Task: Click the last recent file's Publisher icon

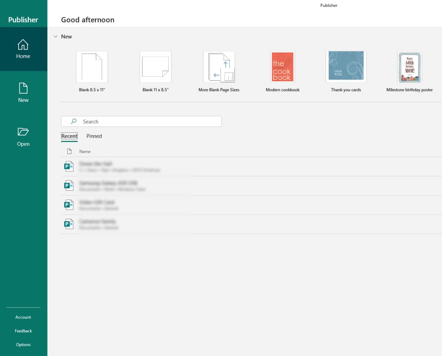Action: click(69, 224)
